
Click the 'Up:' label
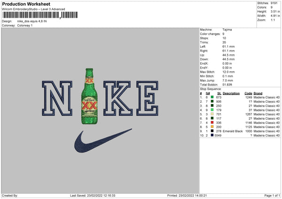point(202,55)
